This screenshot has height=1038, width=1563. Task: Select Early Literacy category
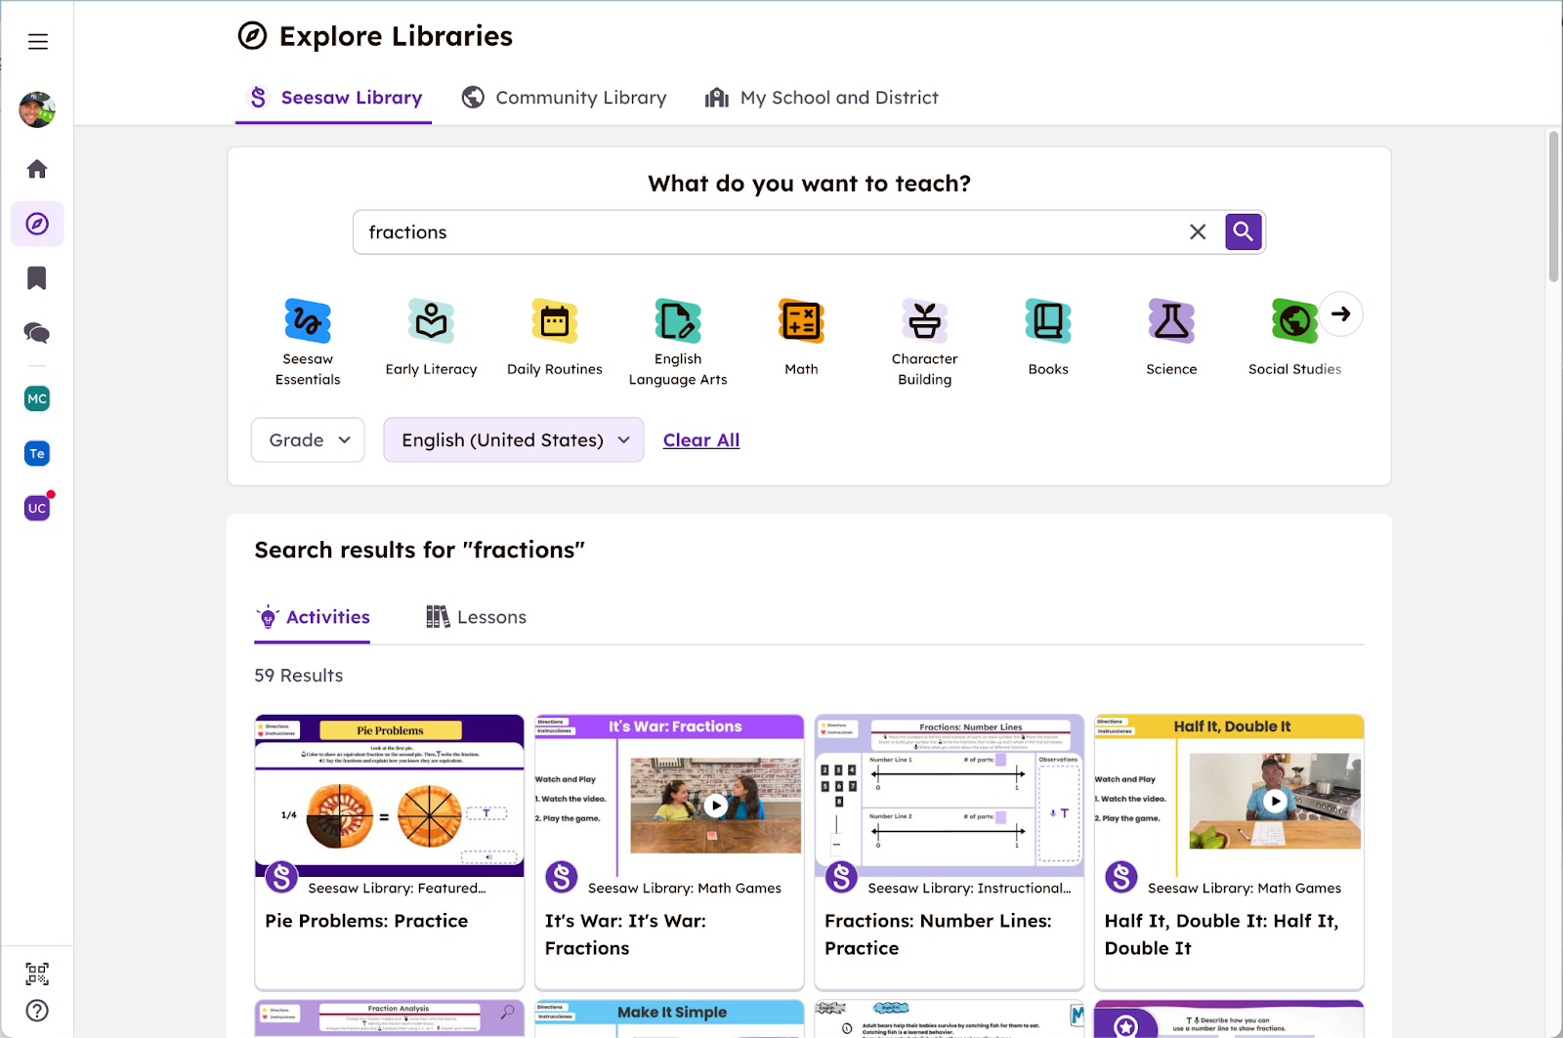pos(431,338)
